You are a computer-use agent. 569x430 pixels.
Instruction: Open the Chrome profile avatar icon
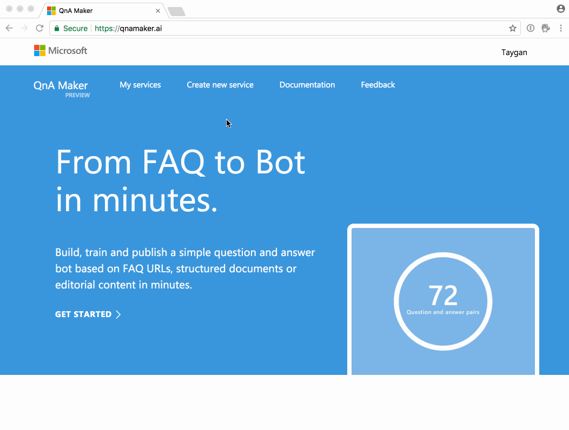tap(561, 9)
